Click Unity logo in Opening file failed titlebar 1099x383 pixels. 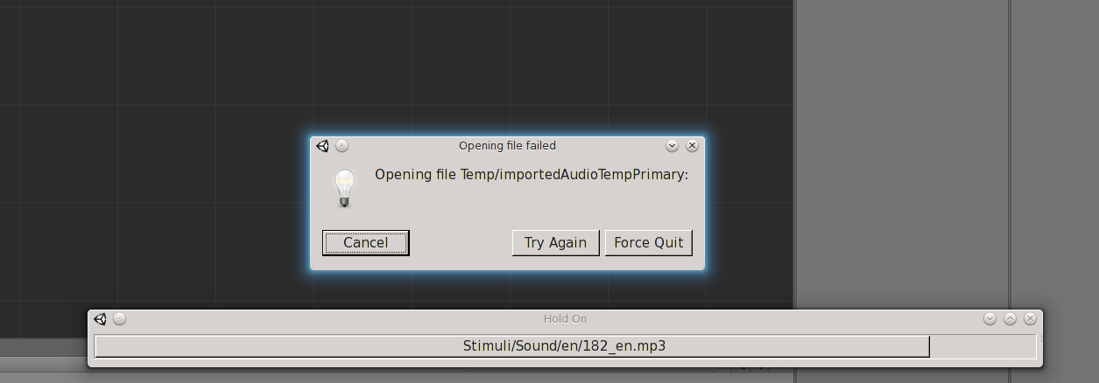(322, 146)
